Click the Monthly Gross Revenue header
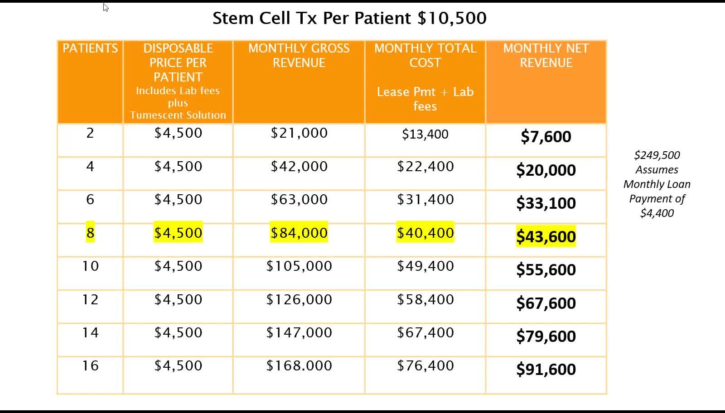 [299, 55]
